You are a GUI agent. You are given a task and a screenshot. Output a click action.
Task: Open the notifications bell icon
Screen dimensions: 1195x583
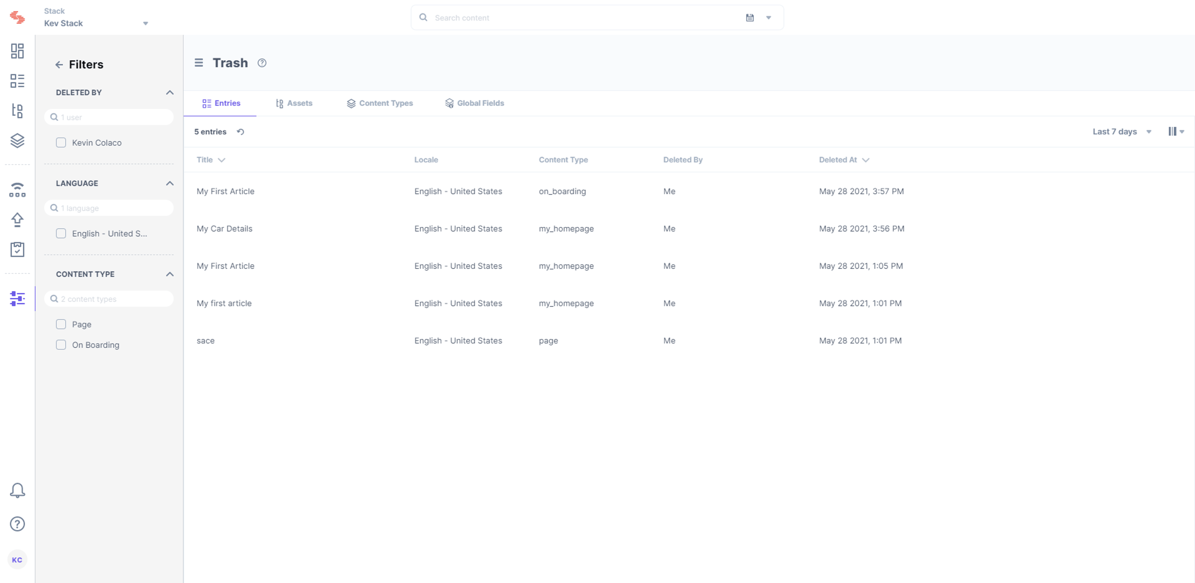point(17,490)
